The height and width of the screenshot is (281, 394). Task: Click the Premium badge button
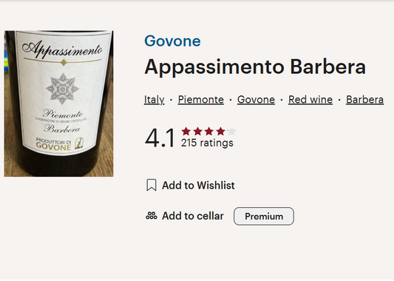pos(264,216)
